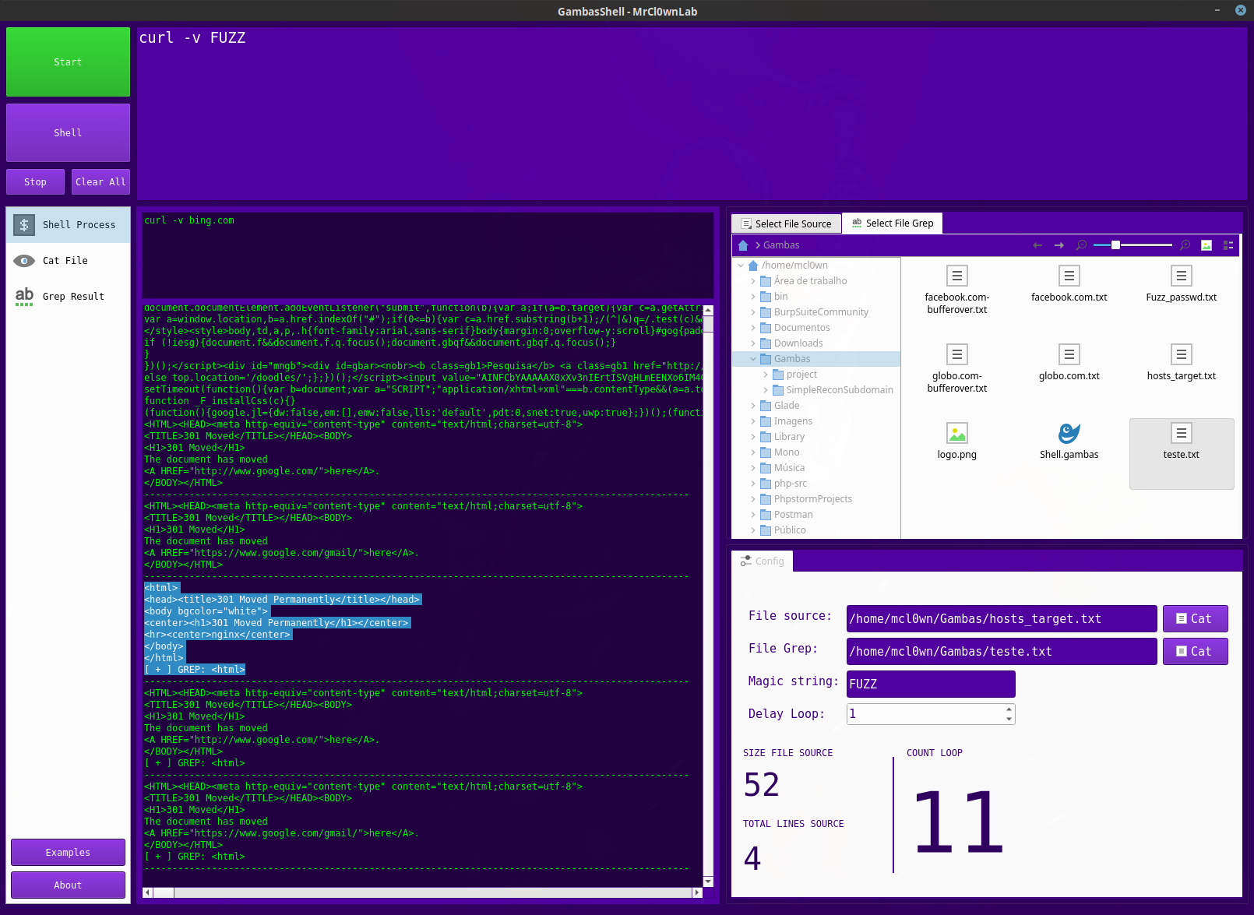The width and height of the screenshot is (1254, 915).
Task: Collapse the Gambas folder in tree
Action: pyautogui.click(x=753, y=359)
